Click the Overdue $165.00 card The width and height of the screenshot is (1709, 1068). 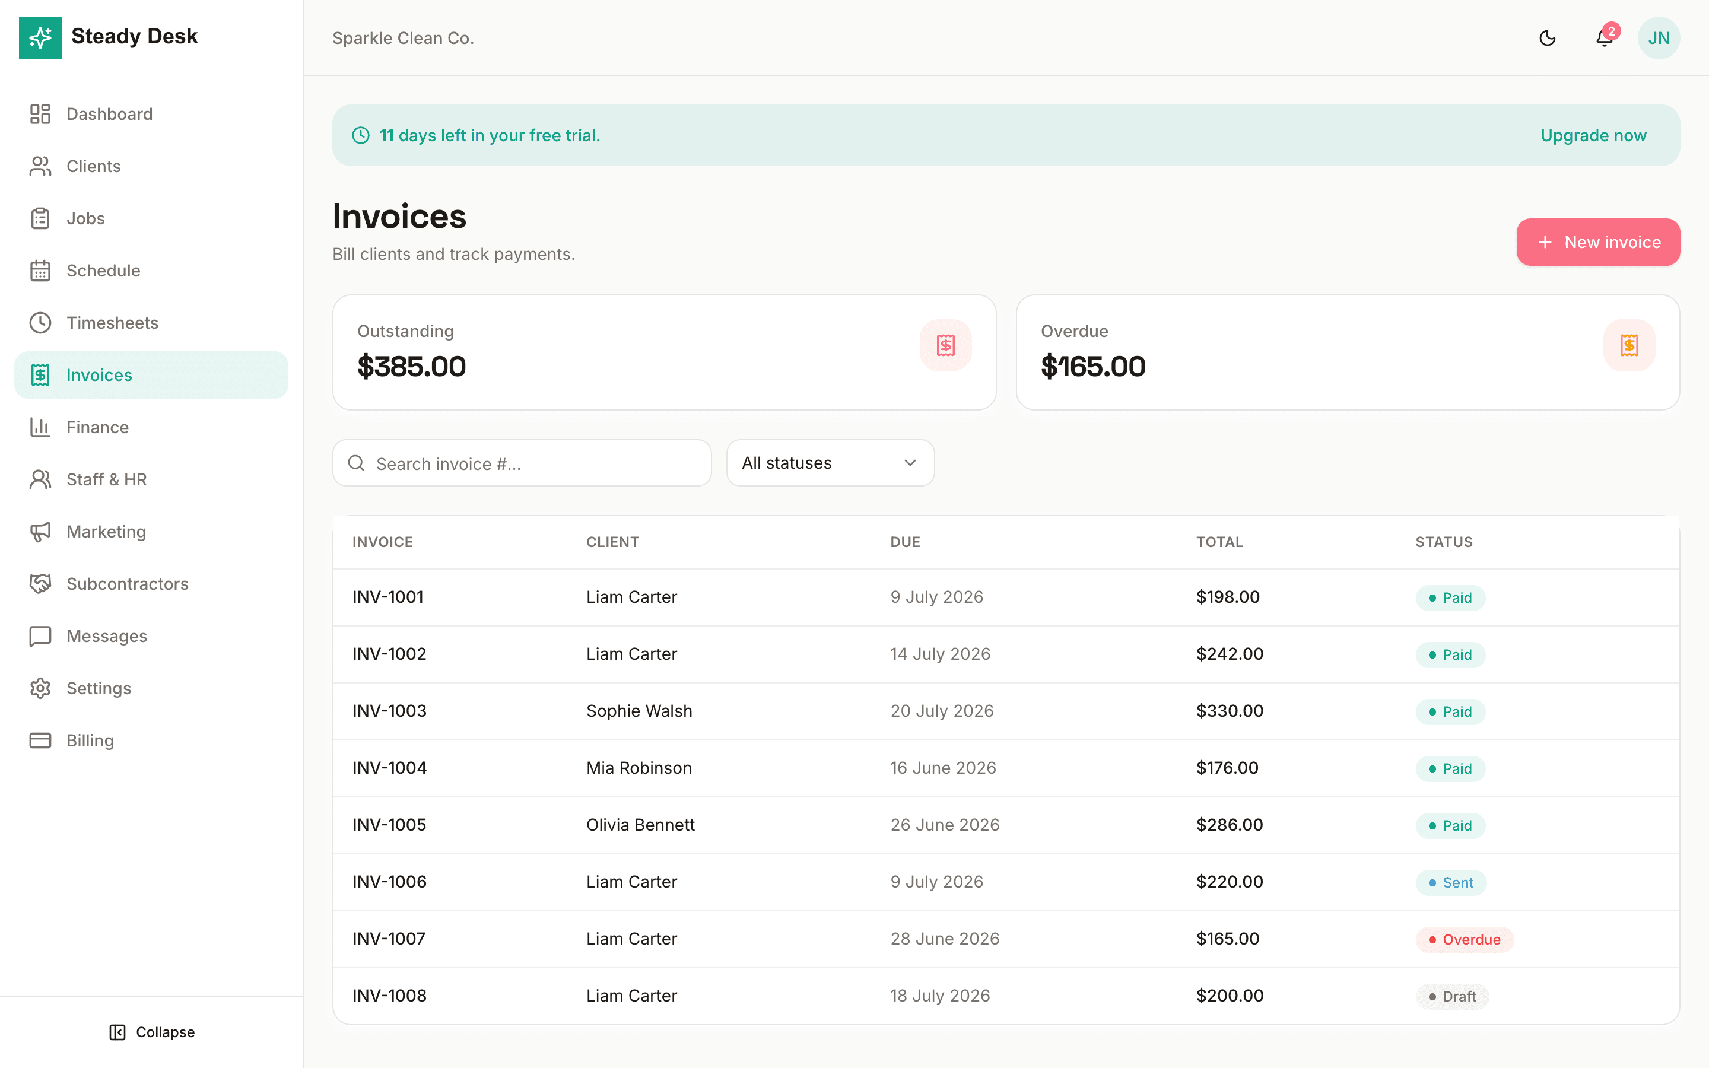pyautogui.click(x=1348, y=352)
